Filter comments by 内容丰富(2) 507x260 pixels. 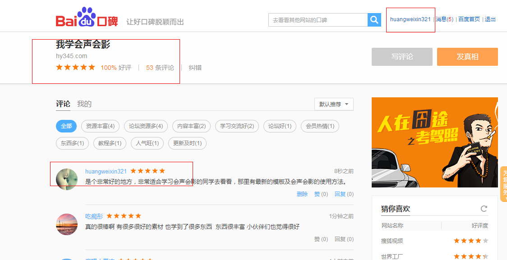click(x=191, y=126)
